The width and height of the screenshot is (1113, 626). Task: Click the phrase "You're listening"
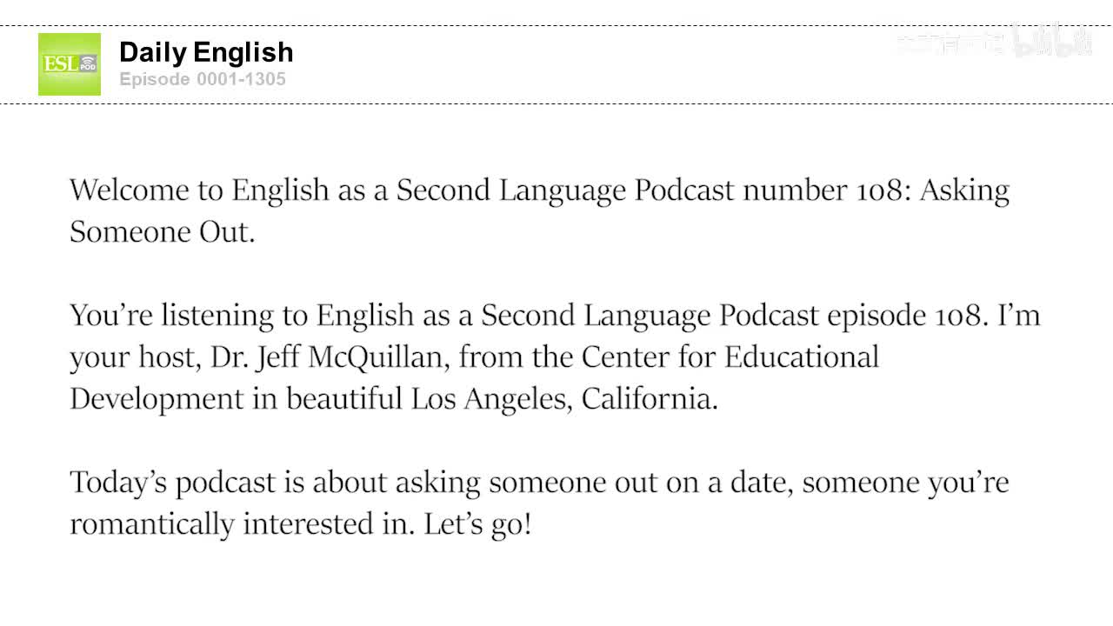tap(171, 315)
